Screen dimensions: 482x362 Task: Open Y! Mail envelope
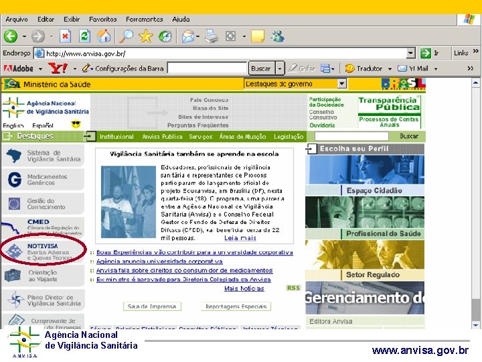pos(413,68)
